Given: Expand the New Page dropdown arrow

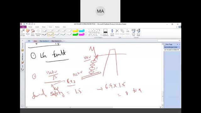Looking at the screenshot, I should click(x=177, y=44).
